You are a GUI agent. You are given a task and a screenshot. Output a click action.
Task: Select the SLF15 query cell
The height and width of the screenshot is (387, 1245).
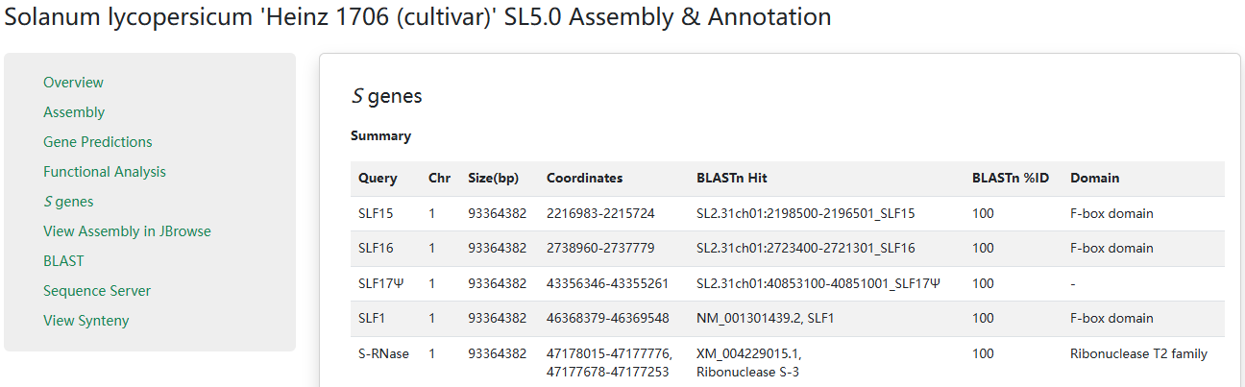pos(376,213)
